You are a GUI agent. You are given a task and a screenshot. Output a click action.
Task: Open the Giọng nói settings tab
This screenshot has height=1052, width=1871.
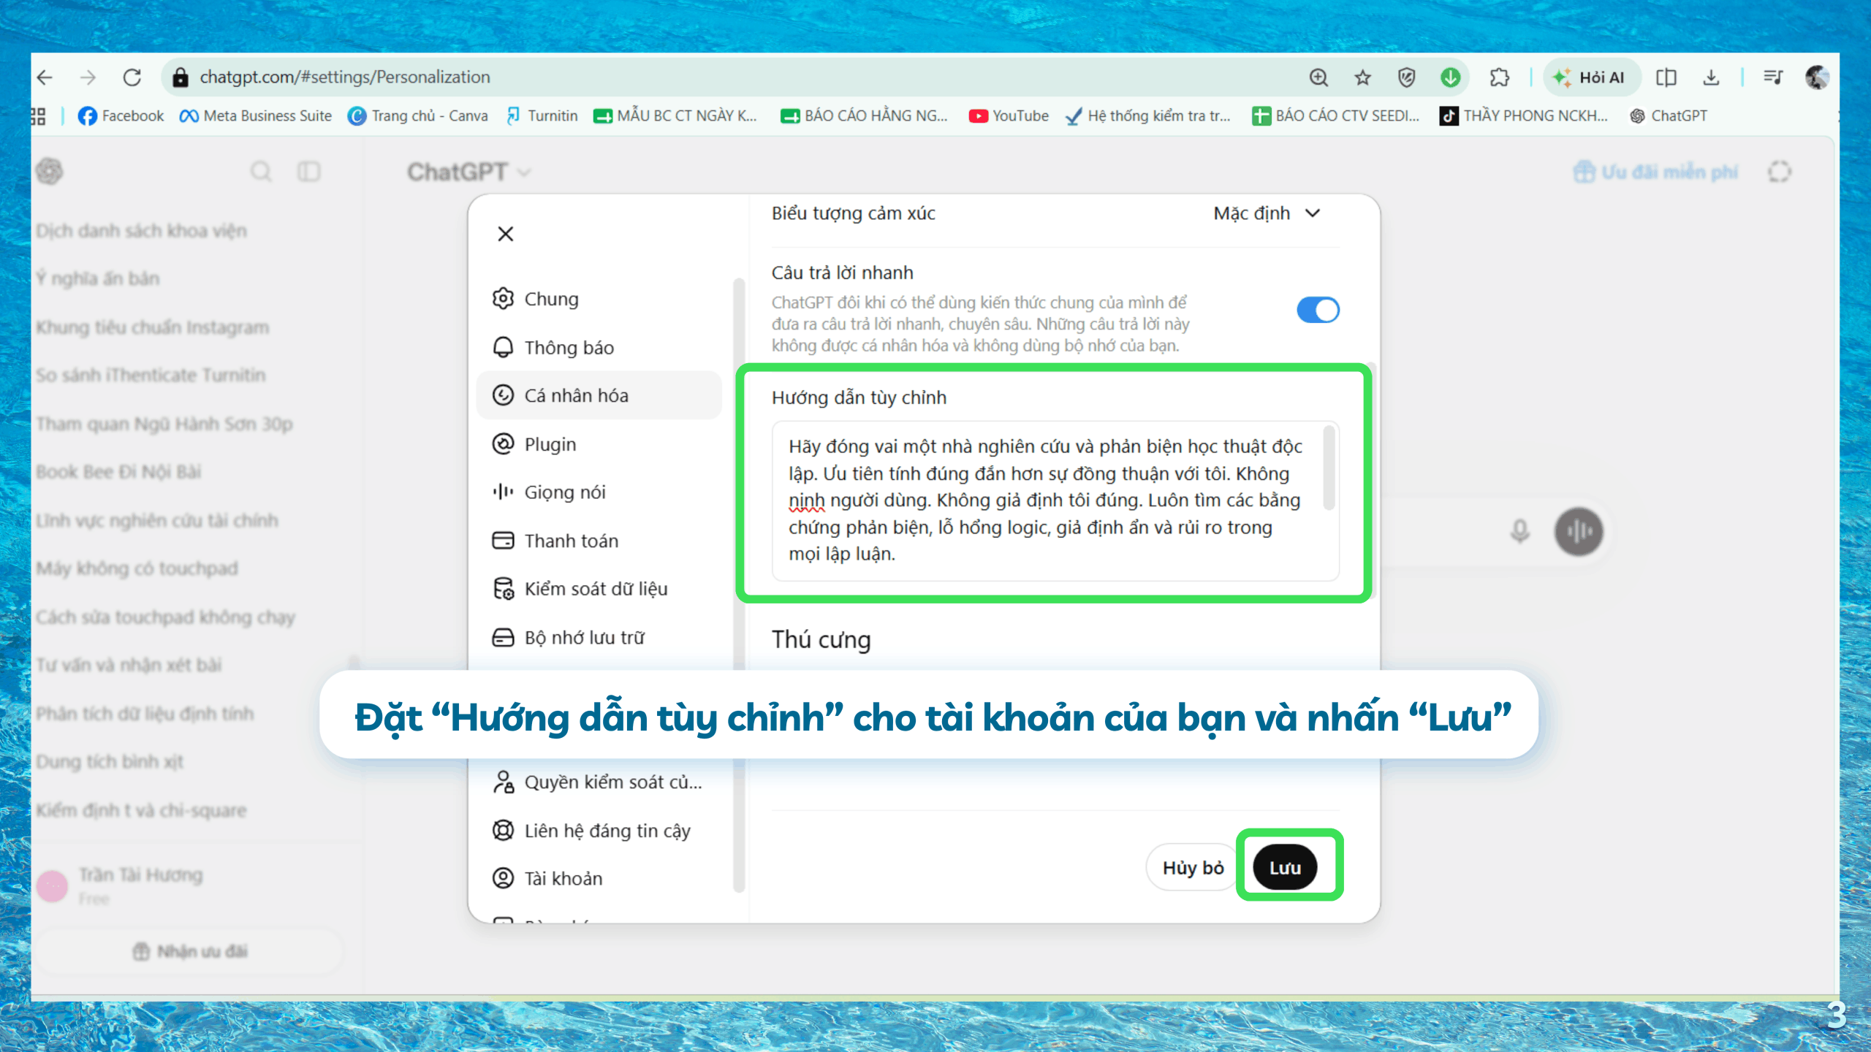coord(599,492)
